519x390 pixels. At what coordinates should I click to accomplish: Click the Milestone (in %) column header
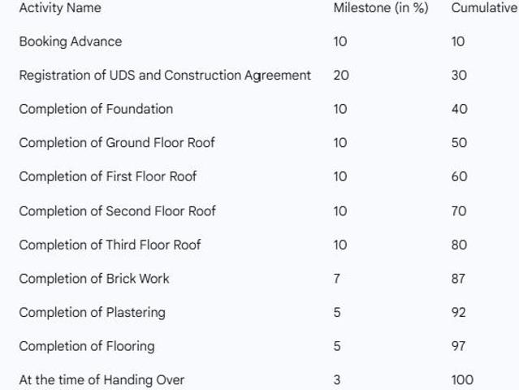click(380, 8)
